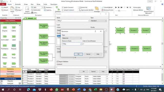Click Submodel in Navigation group
The height and width of the screenshot is (92, 164).
tap(36, 10)
